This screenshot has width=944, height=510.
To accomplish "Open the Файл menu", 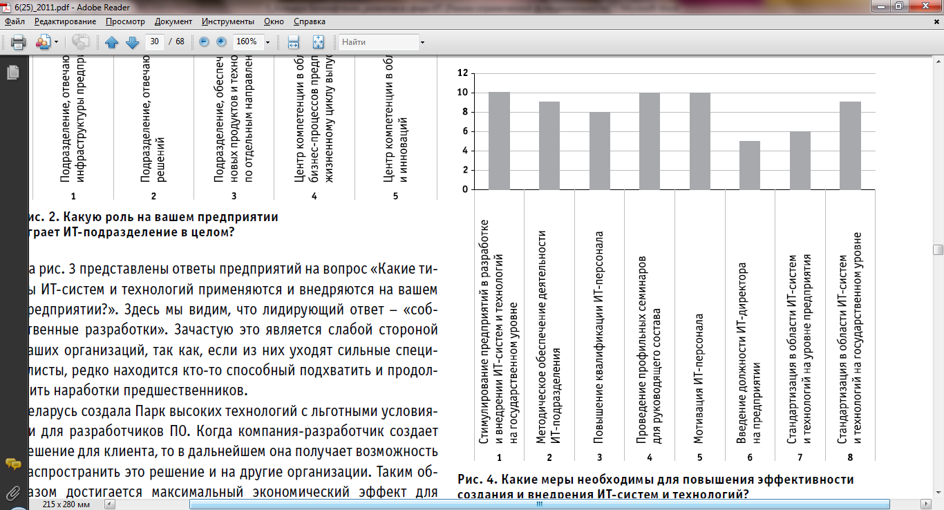I will pyautogui.click(x=15, y=21).
